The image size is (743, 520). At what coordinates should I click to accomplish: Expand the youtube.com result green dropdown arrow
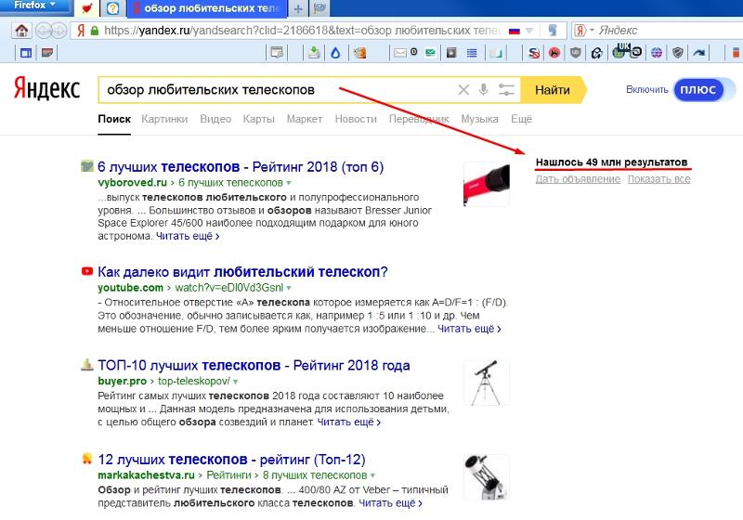[x=289, y=288]
